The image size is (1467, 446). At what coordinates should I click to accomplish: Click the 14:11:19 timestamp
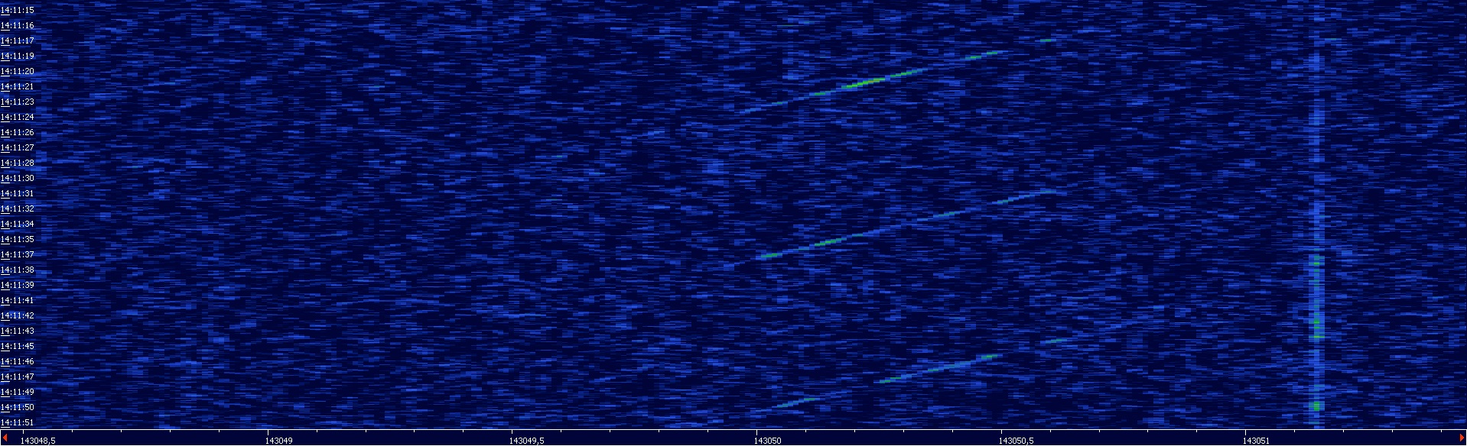tap(18, 56)
